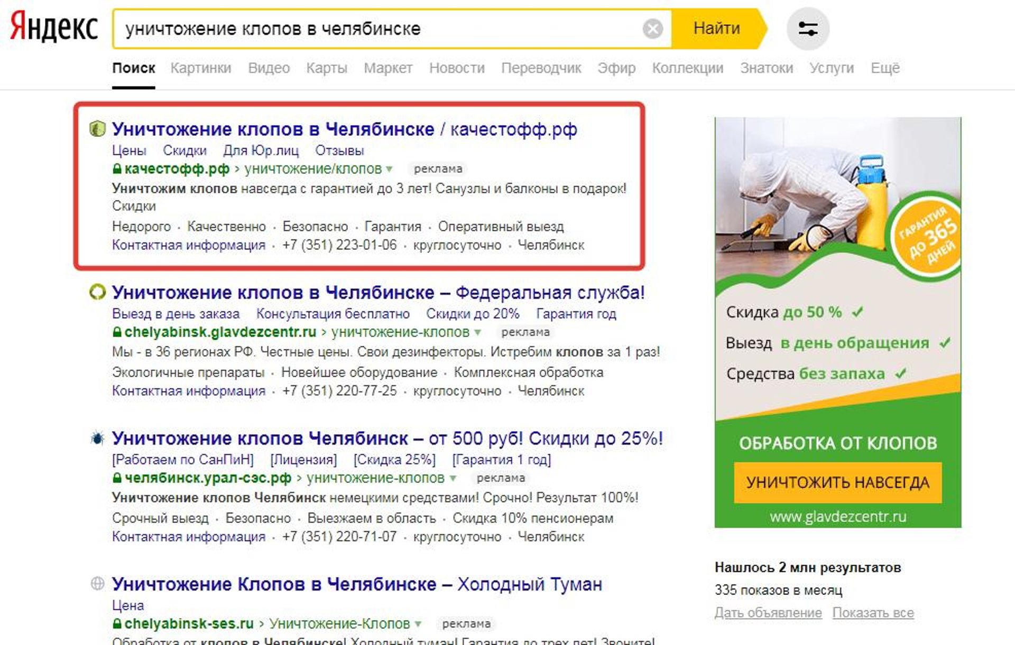Click the УНИЧТОЖИТЬ НАВСЕГДА banner button
Image resolution: width=1015 pixels, height=645 pixels.
point(838,482)
